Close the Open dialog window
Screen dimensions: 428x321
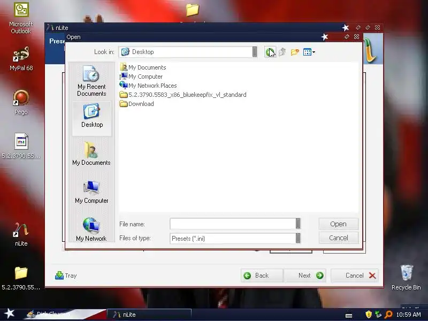click(356, 37)
